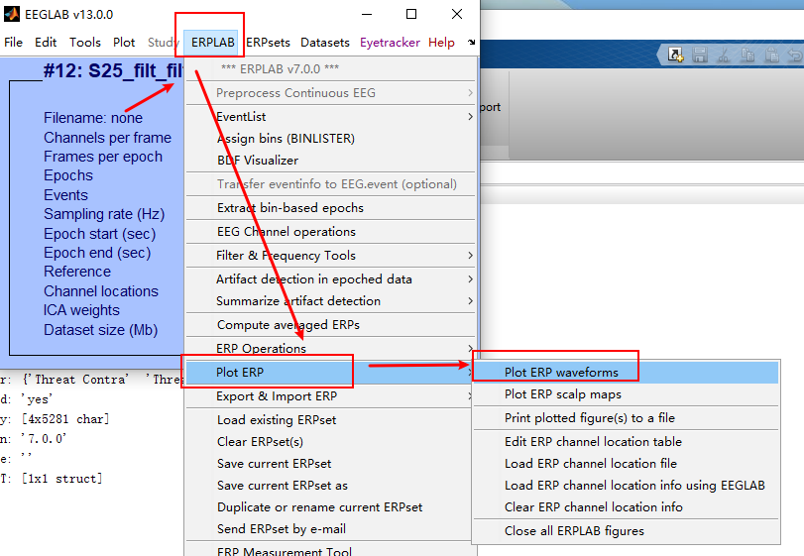Select Assign bins (BINLISTER)
The width and height of the screenshot is (804, 556).
tap(331, 139)
